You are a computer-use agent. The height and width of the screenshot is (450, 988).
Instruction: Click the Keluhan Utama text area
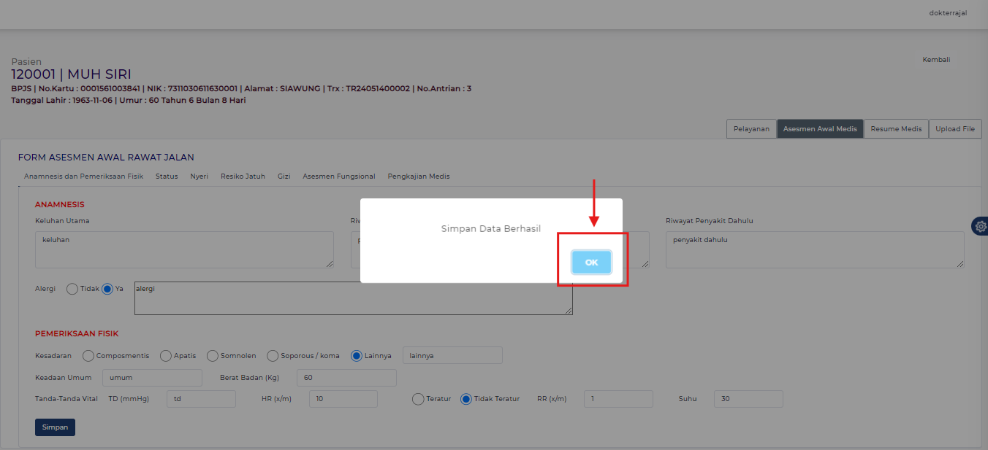(x=184, y=249)
